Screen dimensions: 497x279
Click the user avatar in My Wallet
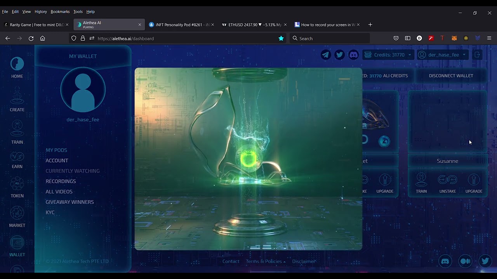(83, 90)
